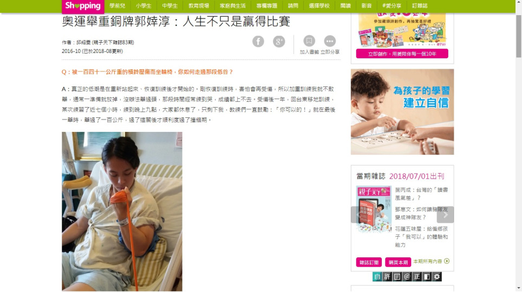
Task: Click the 購買本期 pink button
Action: tap(398, 262)
